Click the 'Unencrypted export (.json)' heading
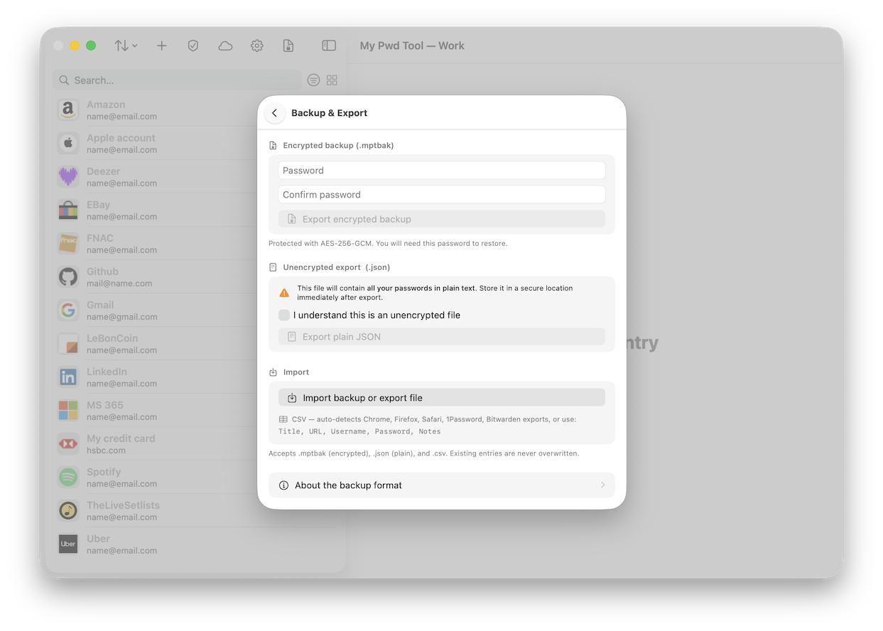Viewport: 883px width, 631px height. coord(337,267)
